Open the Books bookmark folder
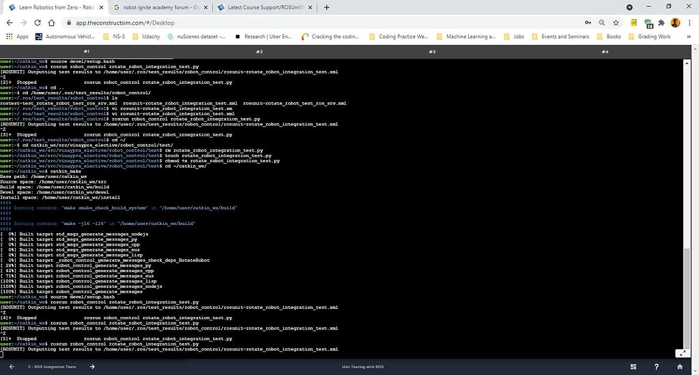699x375 pixels. 609,37
